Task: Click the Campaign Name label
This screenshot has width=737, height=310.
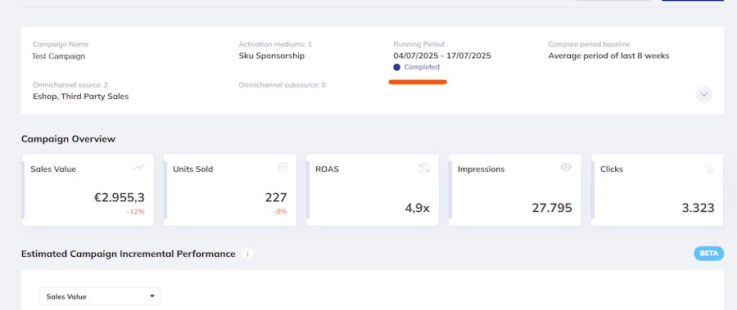Action: point(61,44)
